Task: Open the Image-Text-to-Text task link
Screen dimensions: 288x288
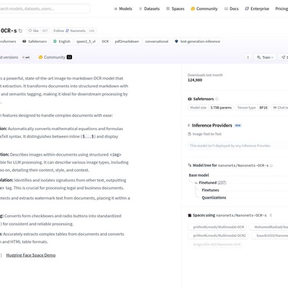Action: tap(204, 134)
